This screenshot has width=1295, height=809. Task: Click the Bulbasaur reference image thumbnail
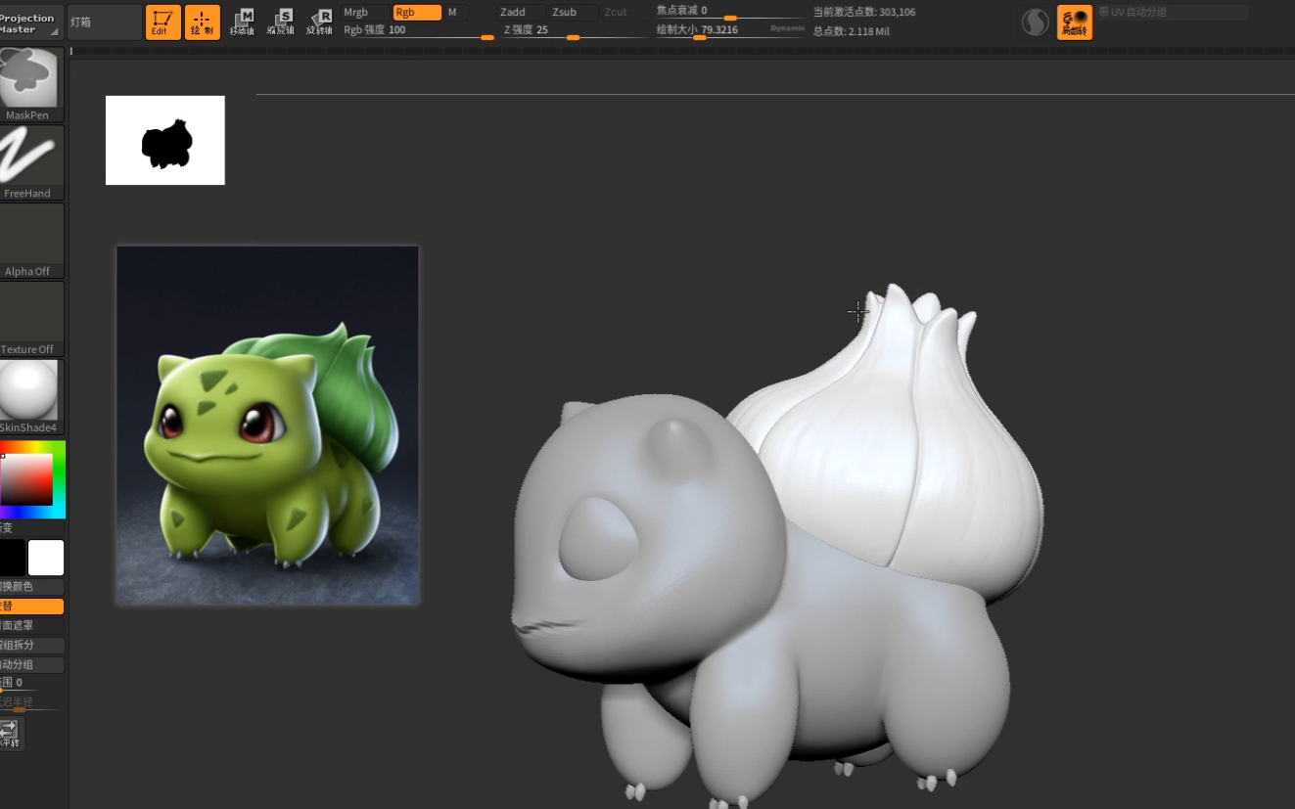pyautogui.click(x=266, y=424)
